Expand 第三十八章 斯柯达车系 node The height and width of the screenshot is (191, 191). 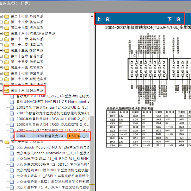point(1,79)
